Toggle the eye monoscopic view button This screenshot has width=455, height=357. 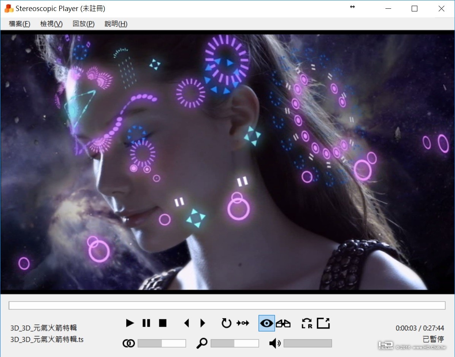[266, 323]
